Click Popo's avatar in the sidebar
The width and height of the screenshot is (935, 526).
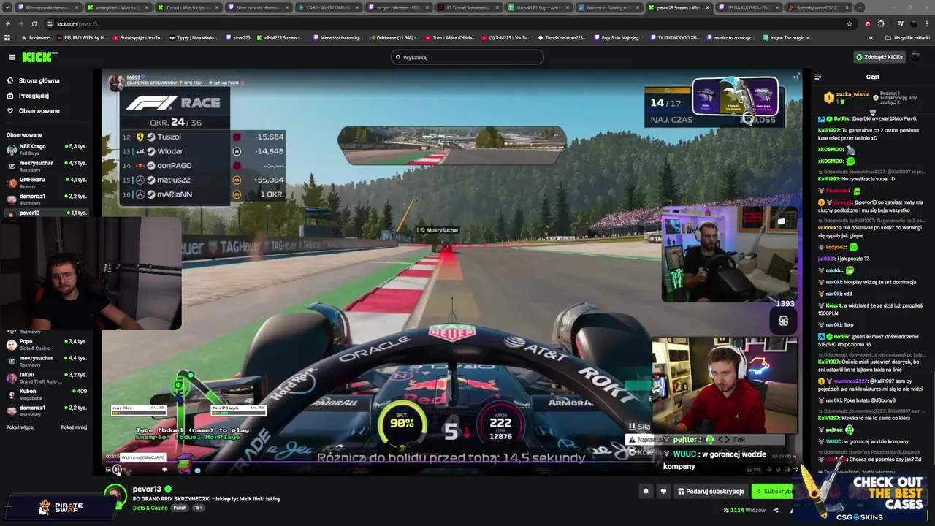point(11,344)
